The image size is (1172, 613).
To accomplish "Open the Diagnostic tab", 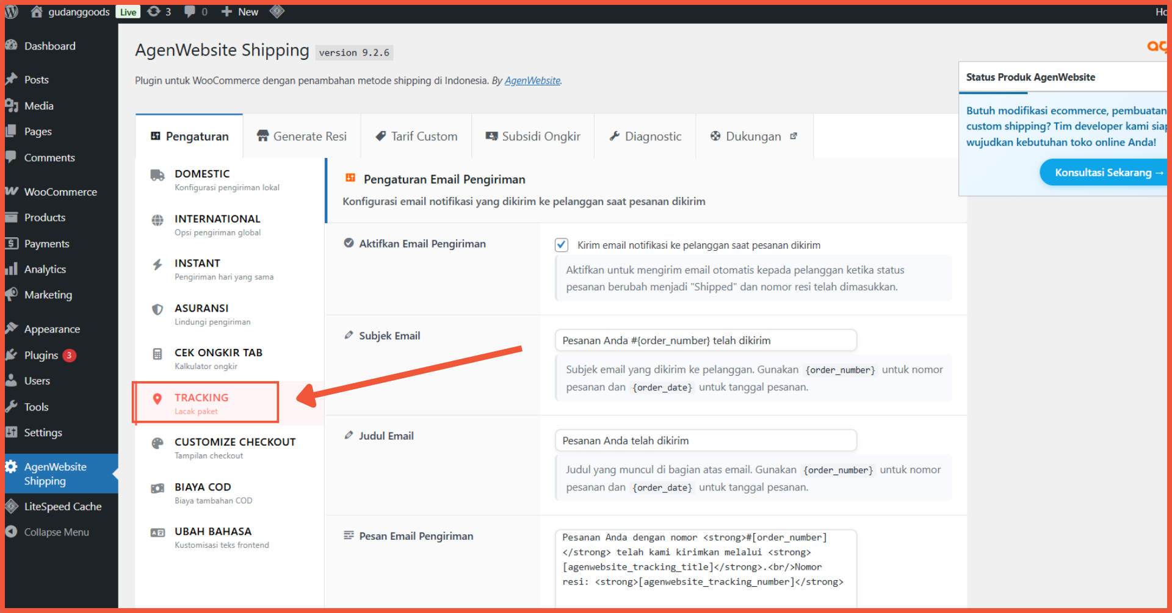I will 645,136.
